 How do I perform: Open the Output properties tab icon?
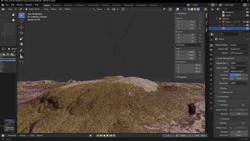(x=211, y=50)
